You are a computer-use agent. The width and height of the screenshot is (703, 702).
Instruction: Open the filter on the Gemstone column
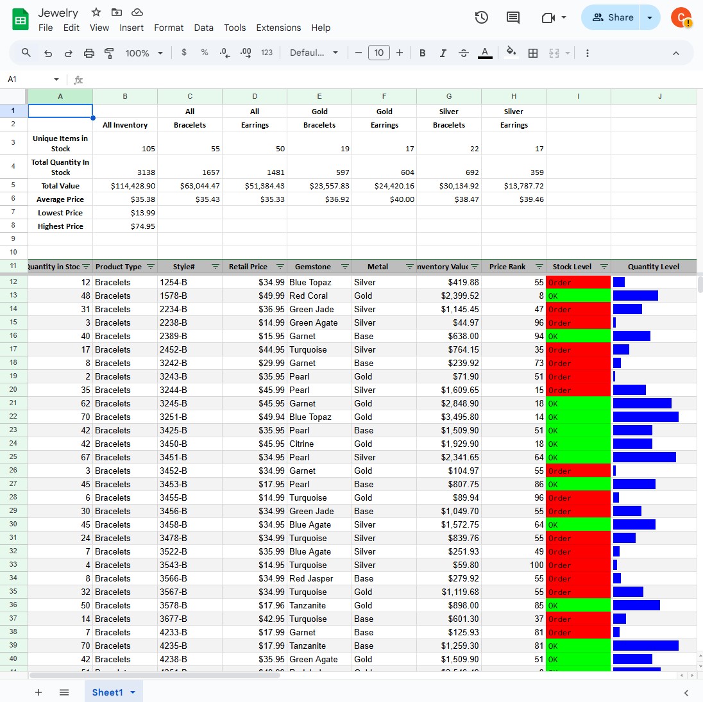coord(345,266)
